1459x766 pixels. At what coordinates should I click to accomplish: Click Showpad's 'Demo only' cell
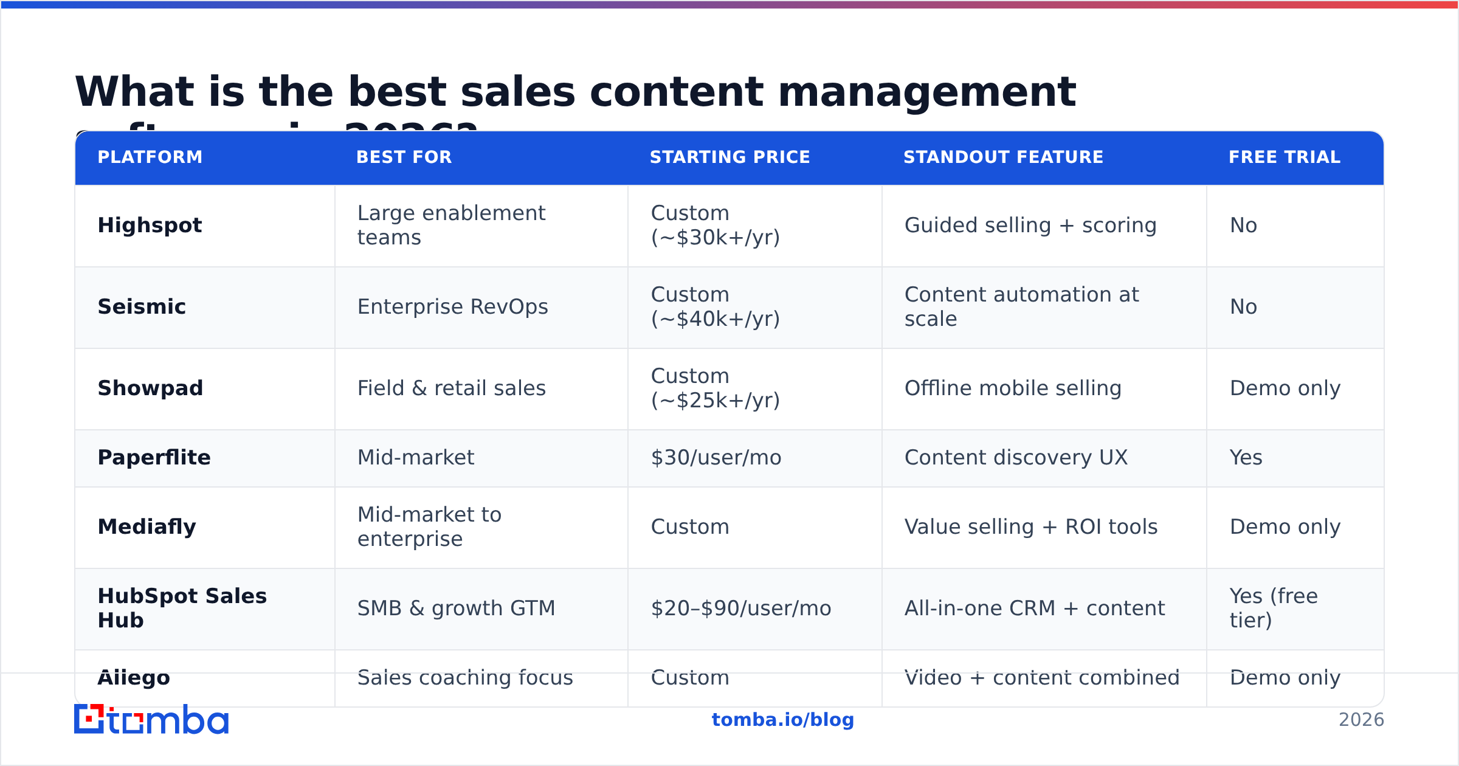click(1295, 389)
